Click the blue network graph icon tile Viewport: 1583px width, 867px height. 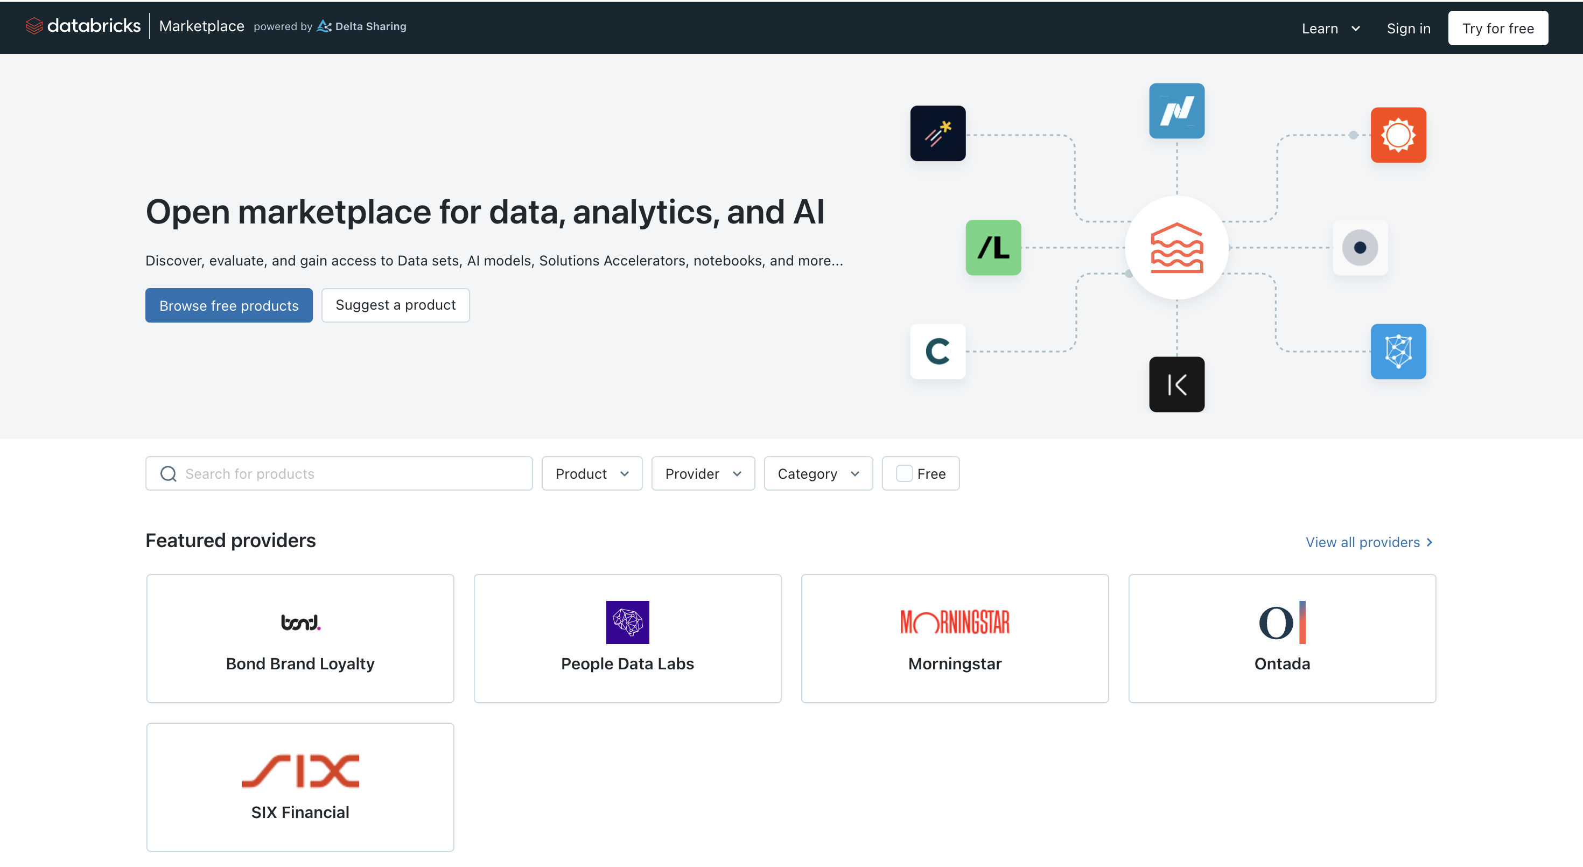(1397, 352)
